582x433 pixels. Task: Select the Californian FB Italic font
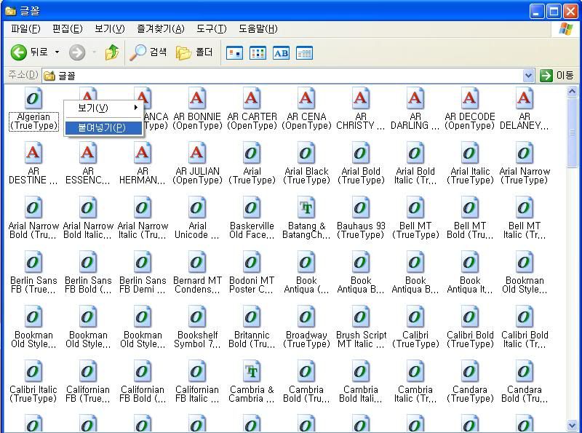click(197, 382)
